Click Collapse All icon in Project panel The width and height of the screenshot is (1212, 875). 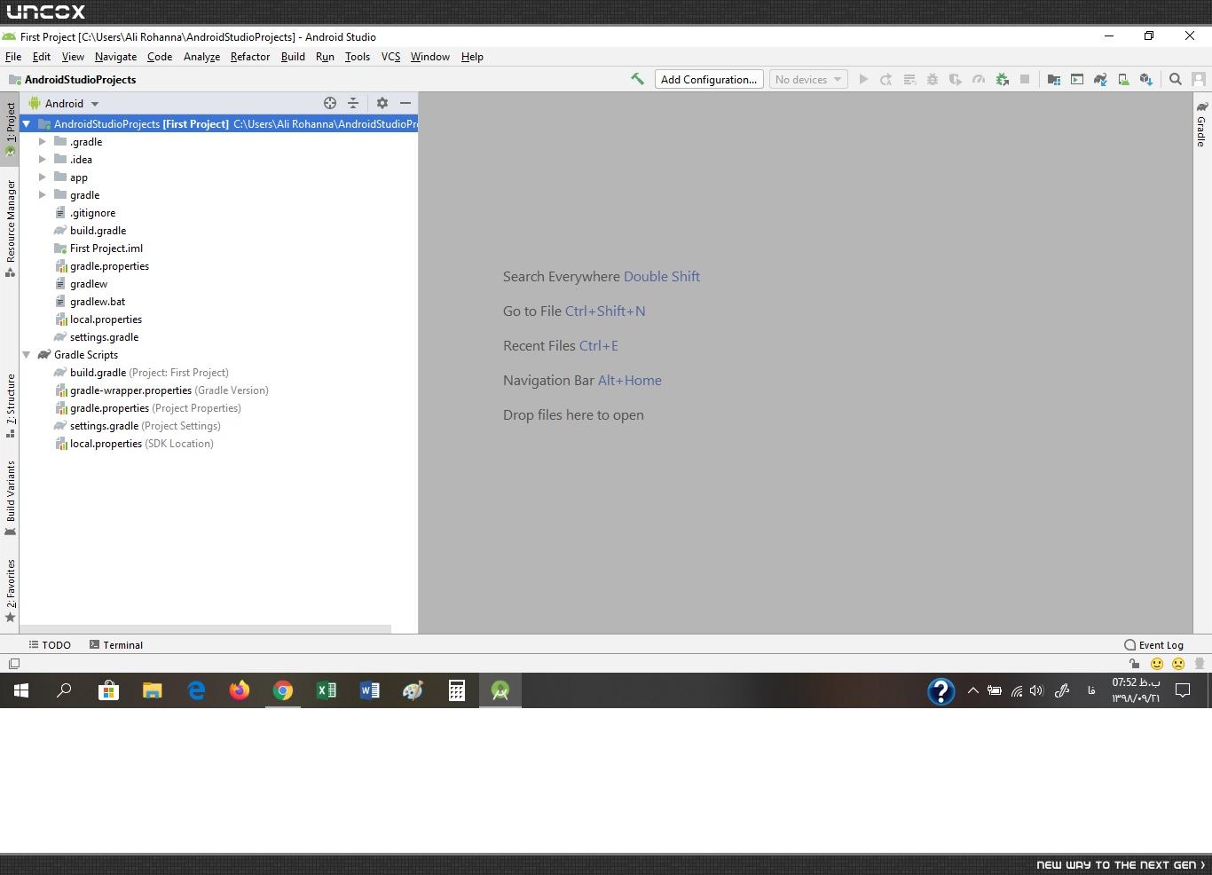click(353, 103)
